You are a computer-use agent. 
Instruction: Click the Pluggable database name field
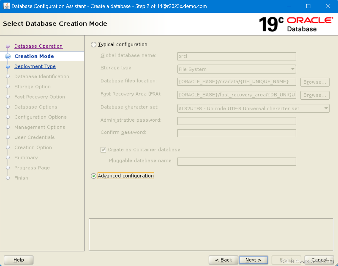(237, 162)
